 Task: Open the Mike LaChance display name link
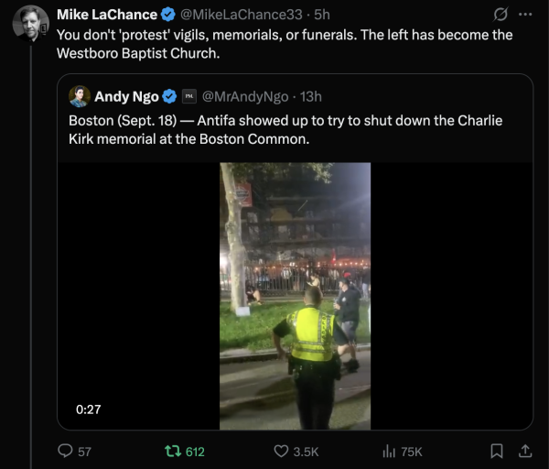click(106, 15)
